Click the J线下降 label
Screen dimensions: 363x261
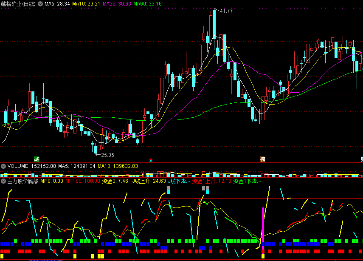pyautogui.click(x=179, y=181)
